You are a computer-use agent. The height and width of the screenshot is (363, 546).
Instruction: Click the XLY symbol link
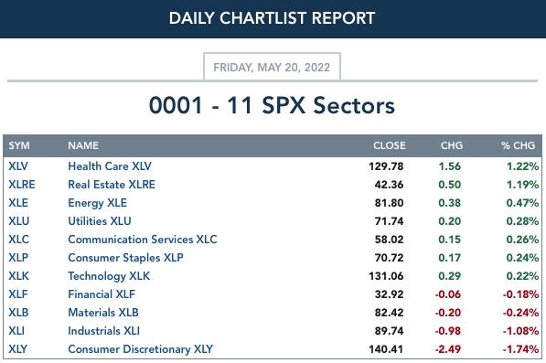pos(17,349)
